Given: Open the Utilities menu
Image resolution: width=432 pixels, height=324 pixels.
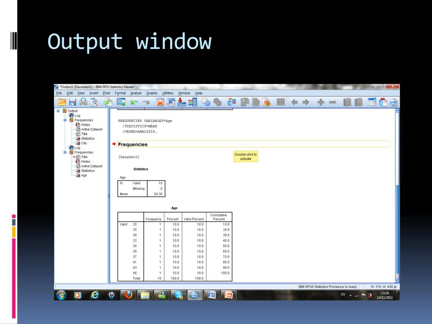Looking at the screenshot, I should 167,93.
